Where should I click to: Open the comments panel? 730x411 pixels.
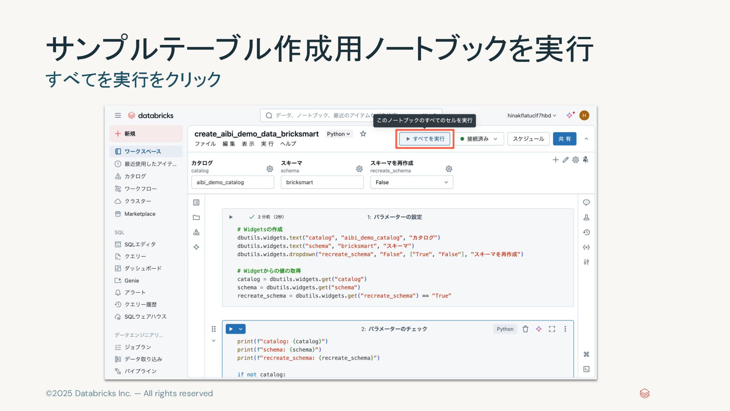(x=587, y=202)
